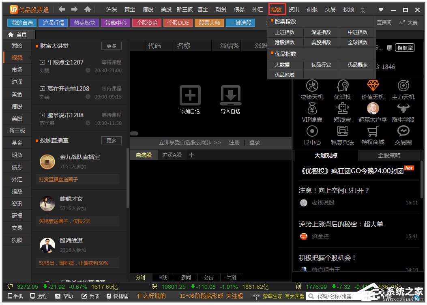Click the home icon in title bar

pyautogui.click(x=88, y=9)
